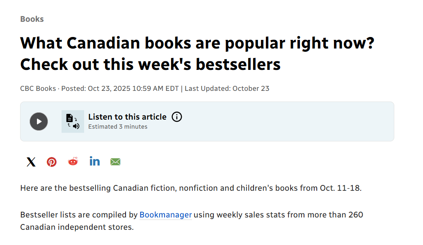The width and height of the screenshot is (423, 245).
Task: Share the article on Reddit
Action: [x=73, y=162]
